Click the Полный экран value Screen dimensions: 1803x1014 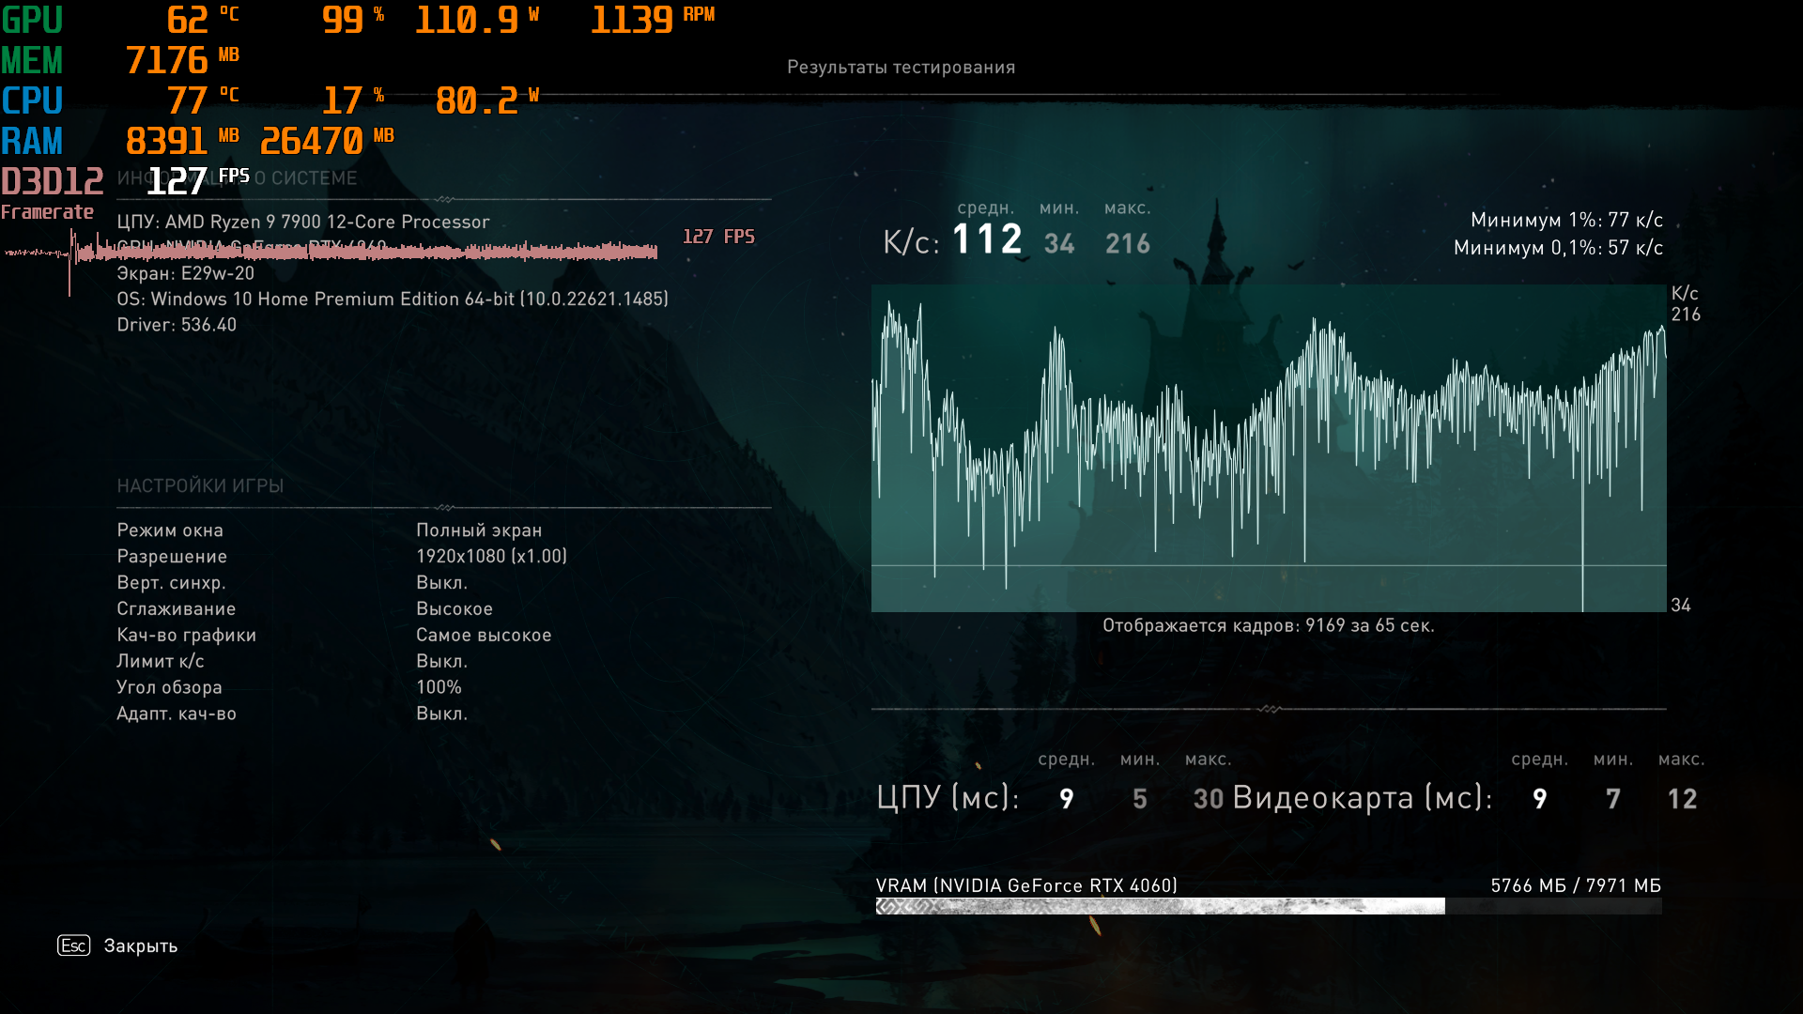(479, 530)
